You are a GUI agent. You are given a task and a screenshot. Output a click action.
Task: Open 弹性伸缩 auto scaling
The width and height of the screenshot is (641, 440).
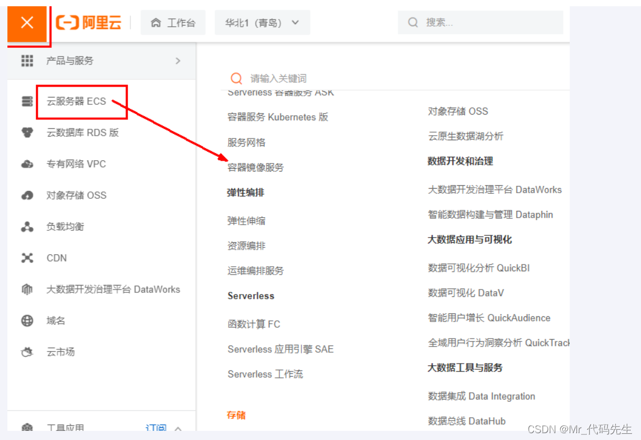(x=246, y=221)
